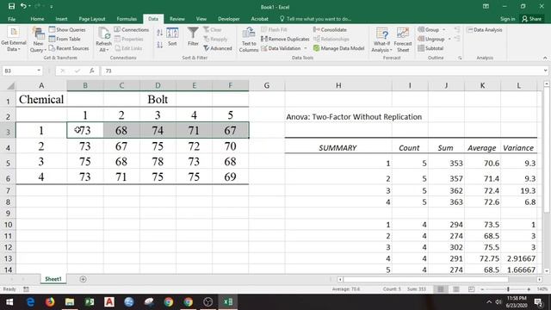Click Show Queries
Screen dimensions: 551x310
[67, 30]
